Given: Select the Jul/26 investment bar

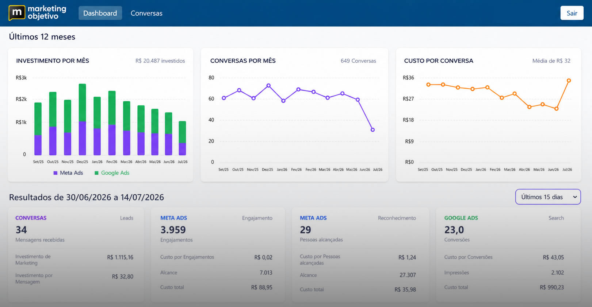Looking at the screenshot, I should [182, 138].
